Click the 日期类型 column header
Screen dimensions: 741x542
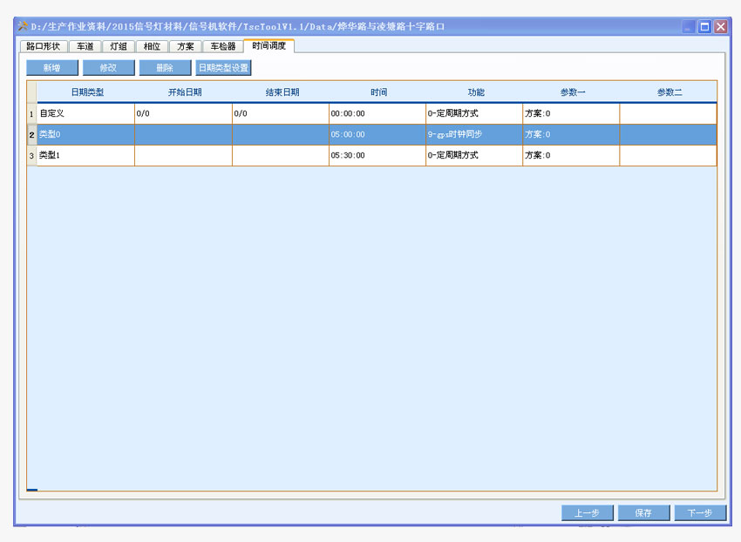(86, 92)
